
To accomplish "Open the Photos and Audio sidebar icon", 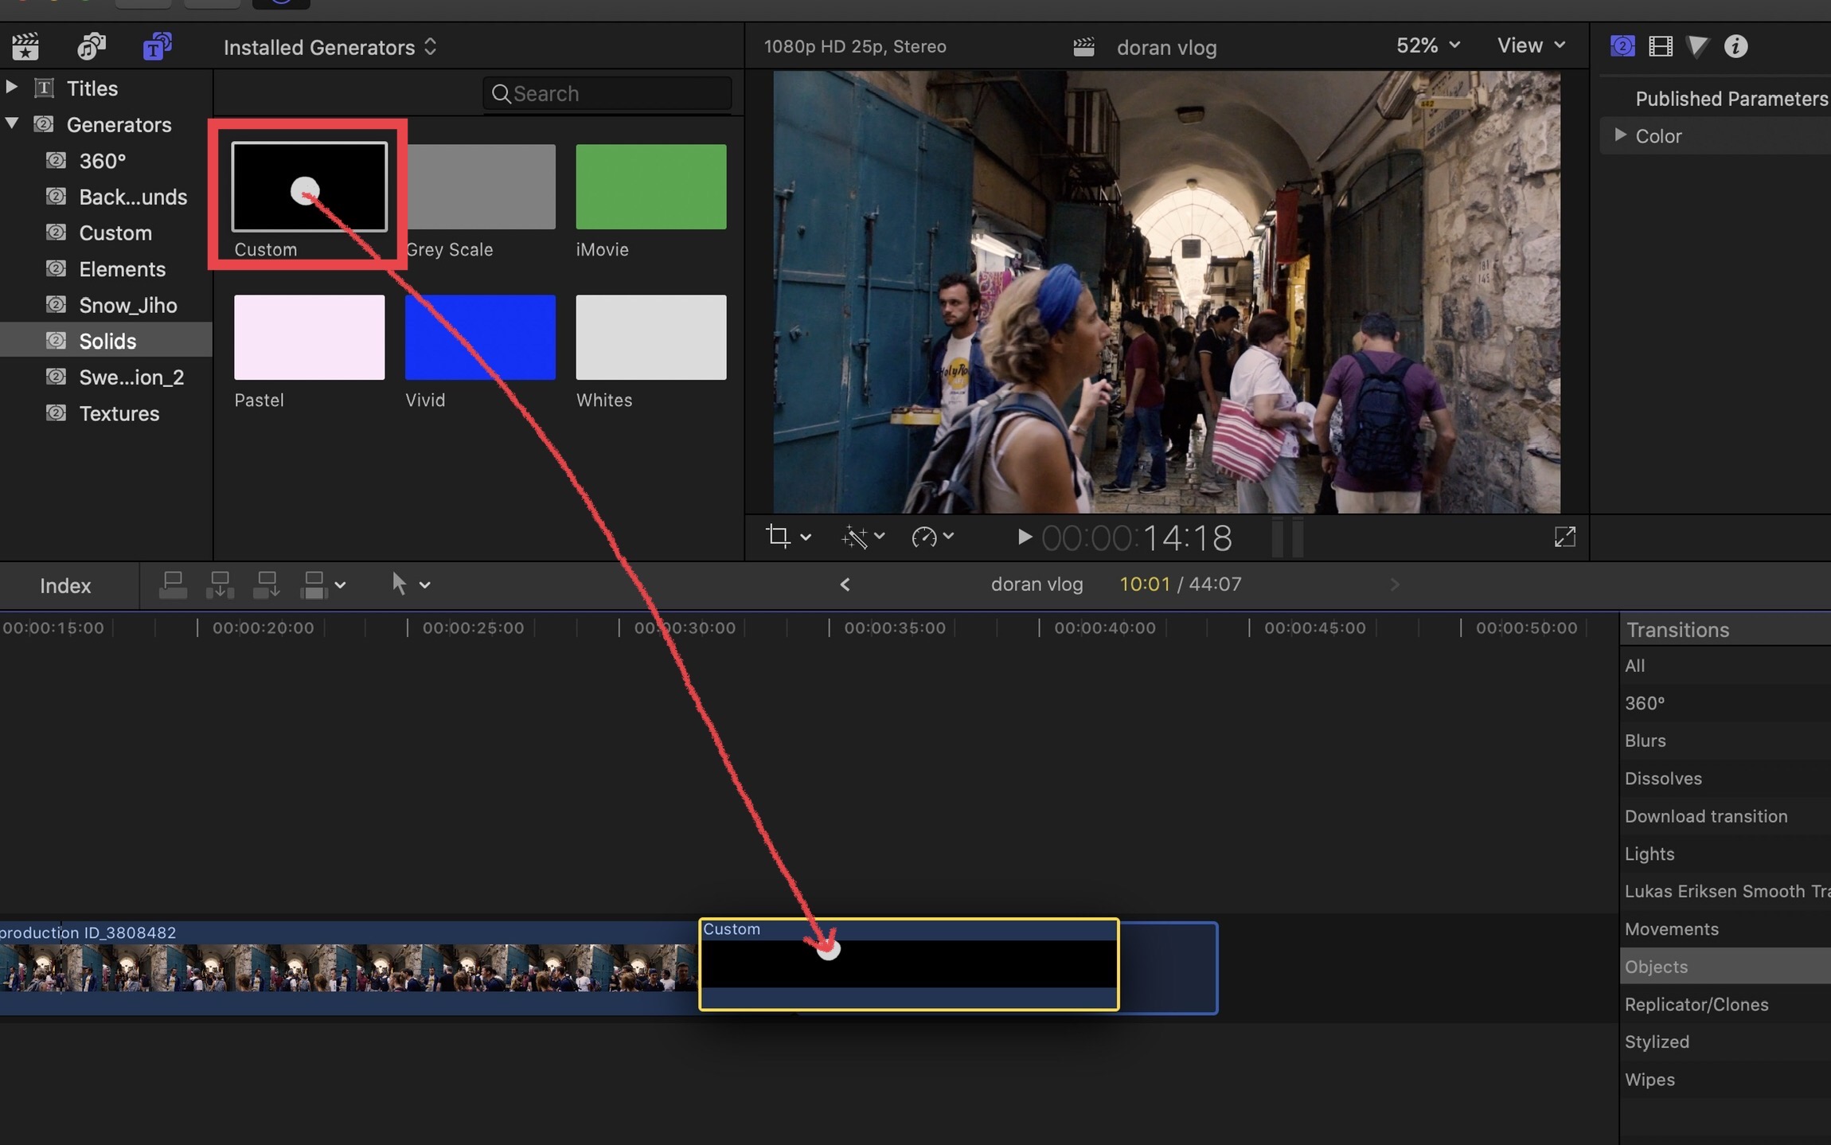I will [x=92, y=47].
